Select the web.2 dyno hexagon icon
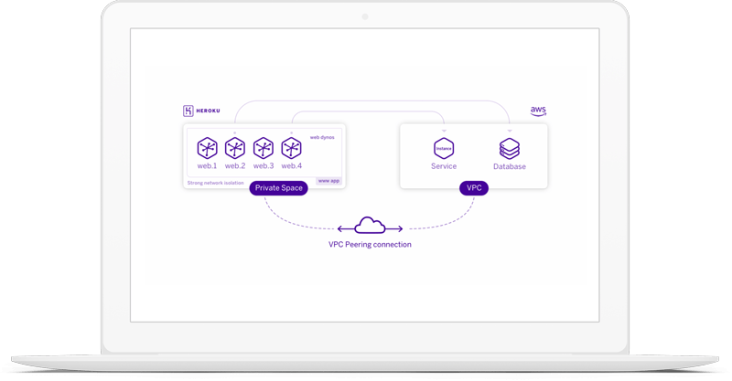Screen dimensions: 732x381 235,148
